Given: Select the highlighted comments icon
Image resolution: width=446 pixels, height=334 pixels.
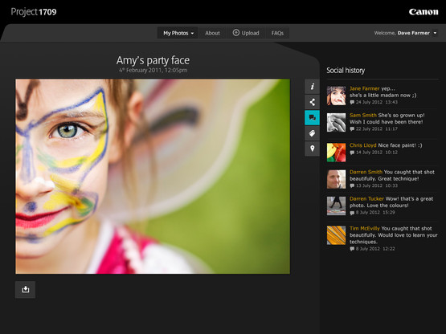Looking at the screenshot, I should tap(312, 118).
